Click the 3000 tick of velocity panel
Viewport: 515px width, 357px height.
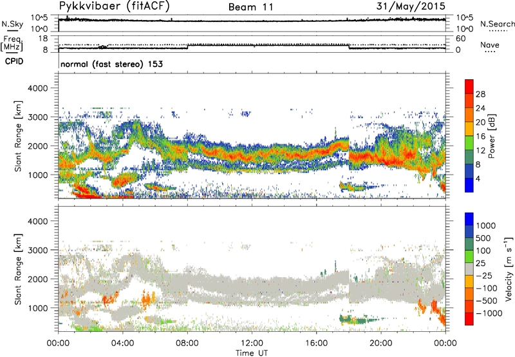(x=38, y=250)
